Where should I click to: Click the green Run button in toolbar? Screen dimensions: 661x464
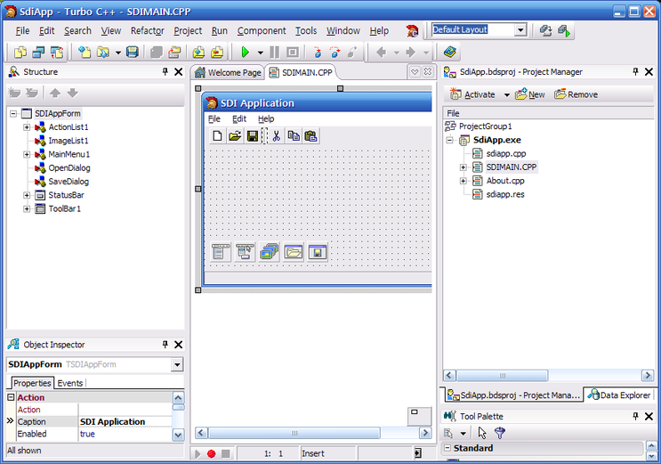(x=246, y=53)
